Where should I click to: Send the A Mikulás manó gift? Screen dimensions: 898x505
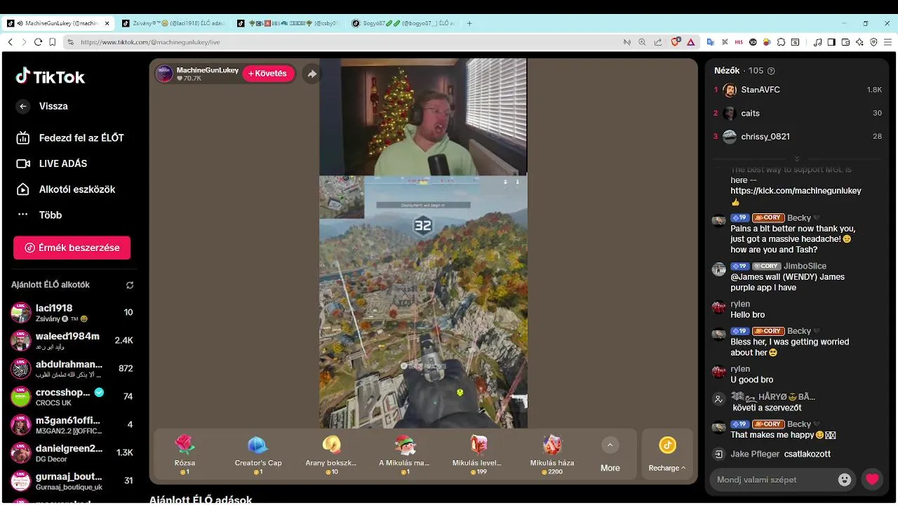pos(404,454)
